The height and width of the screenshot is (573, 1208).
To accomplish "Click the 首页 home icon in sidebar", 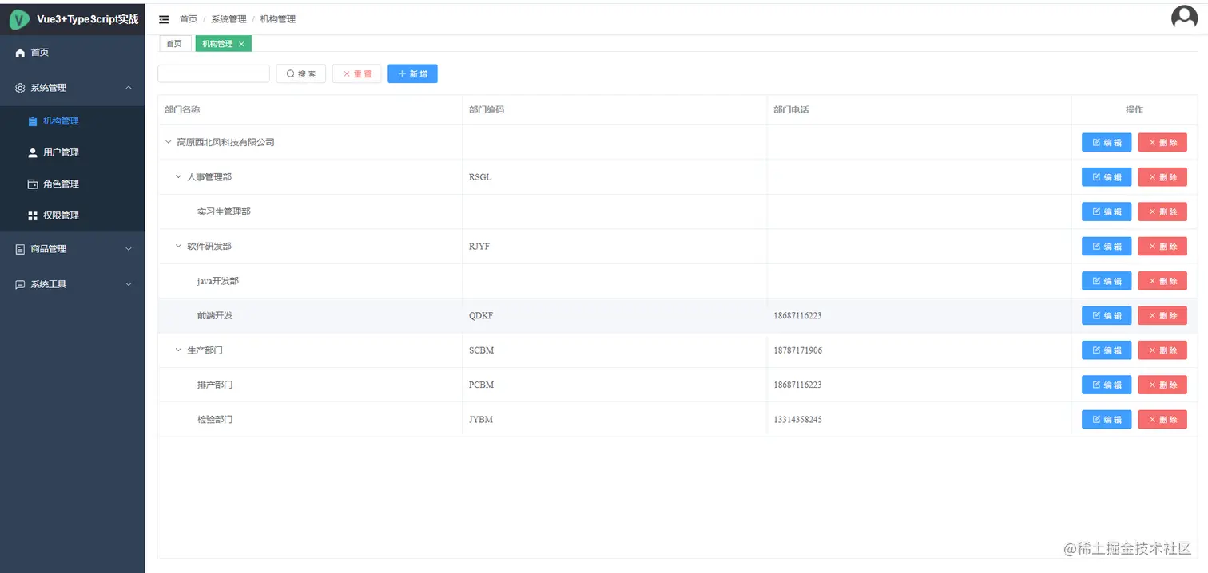I will [21, 53].
